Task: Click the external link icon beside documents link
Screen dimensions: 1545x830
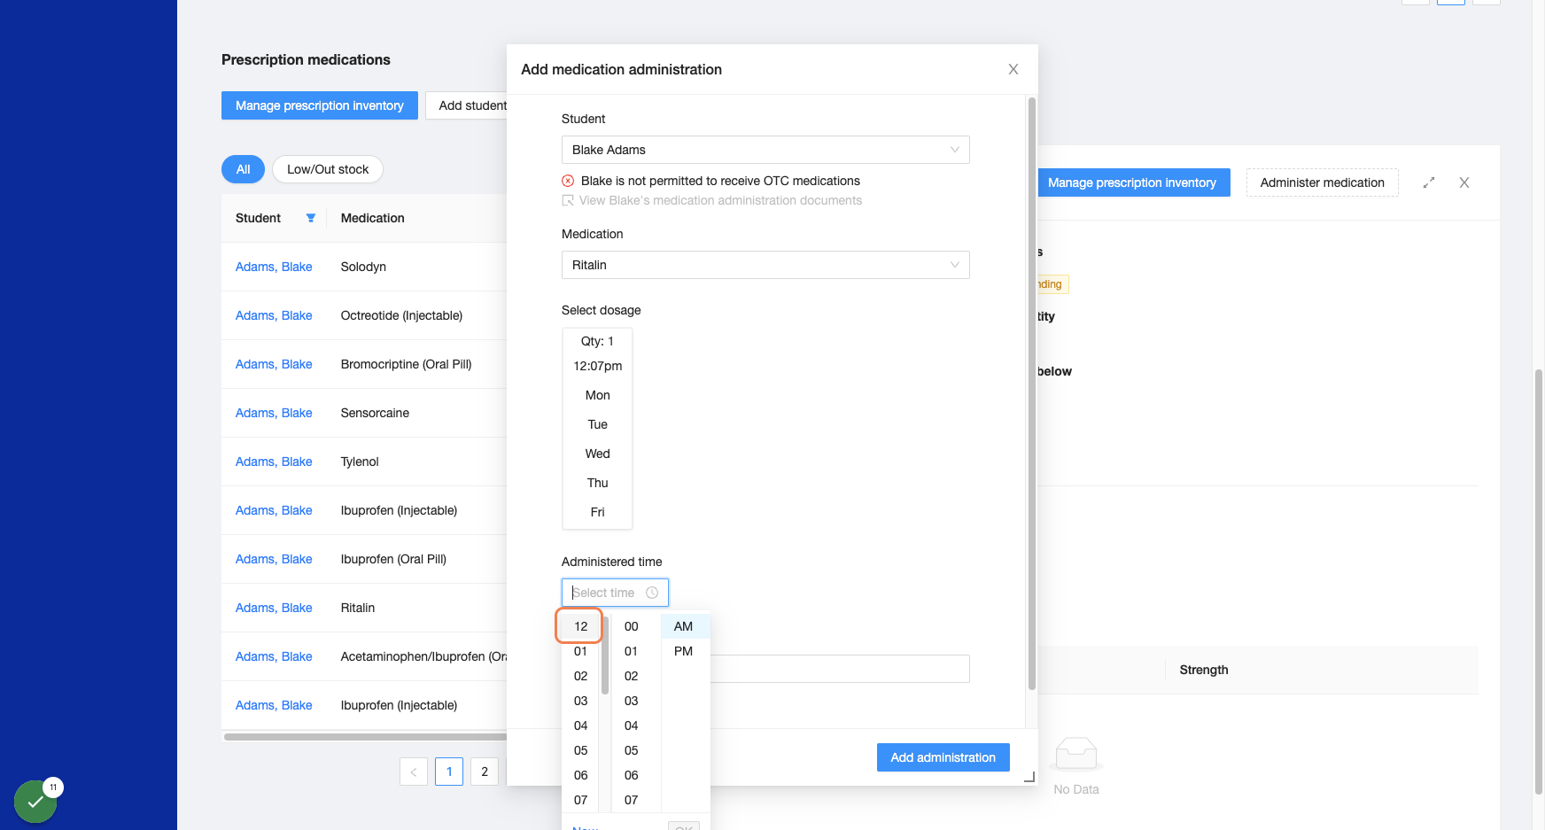Action: point(568,200)
